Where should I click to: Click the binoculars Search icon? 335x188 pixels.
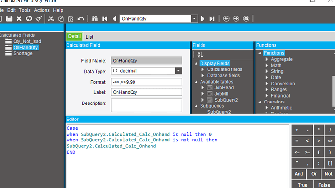click(x=95, y=19)
